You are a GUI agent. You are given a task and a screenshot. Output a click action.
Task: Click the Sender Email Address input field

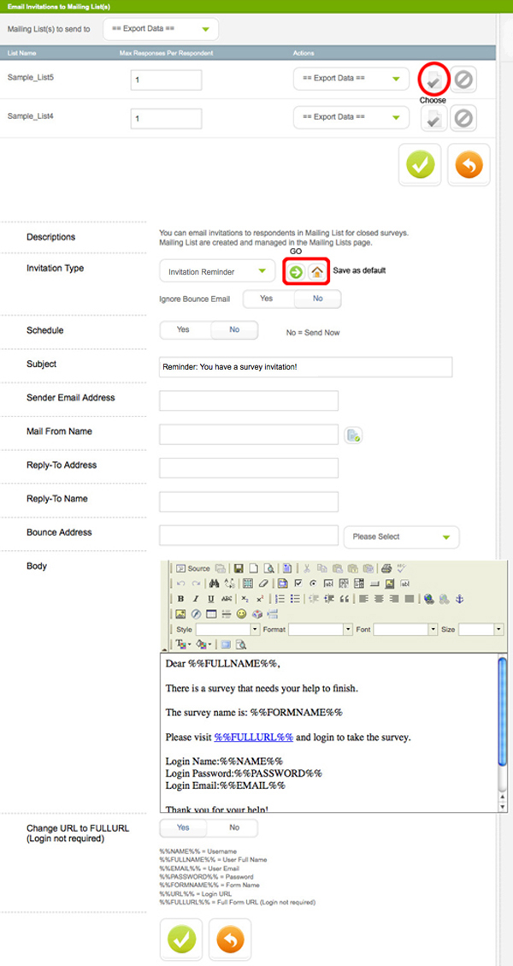point(248,400)
